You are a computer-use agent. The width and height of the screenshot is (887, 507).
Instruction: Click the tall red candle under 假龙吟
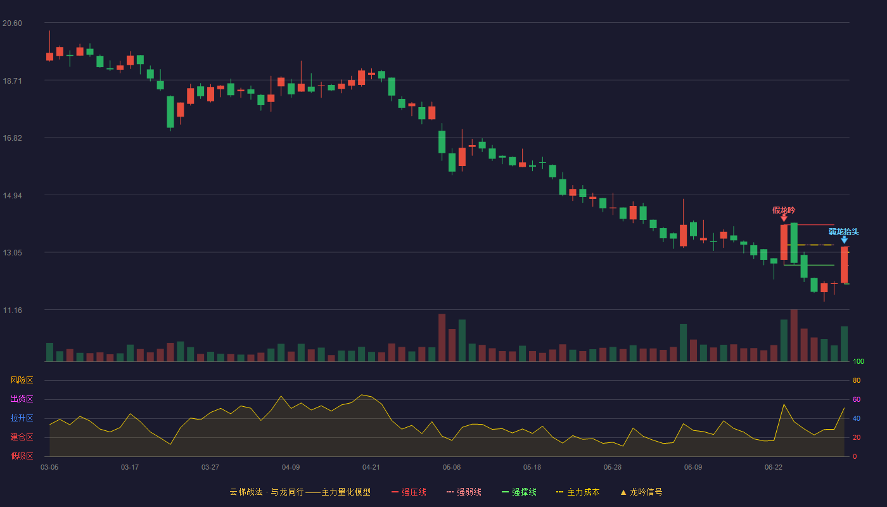tap(784, 242)
